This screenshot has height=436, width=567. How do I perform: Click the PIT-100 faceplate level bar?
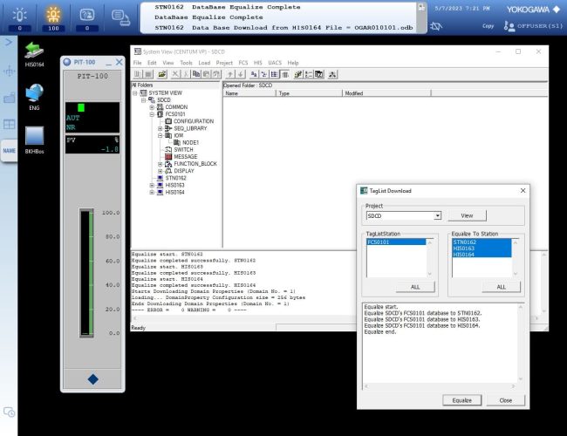(86, 273)
